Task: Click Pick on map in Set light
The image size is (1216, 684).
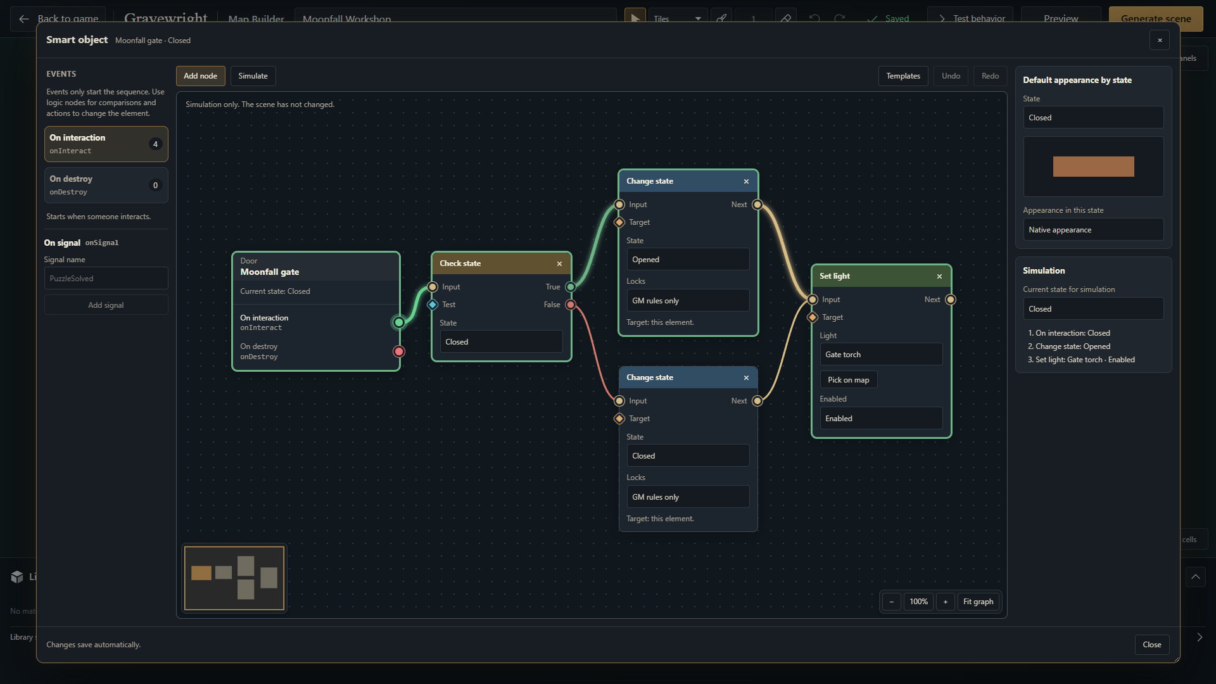Action: (848, 380)
